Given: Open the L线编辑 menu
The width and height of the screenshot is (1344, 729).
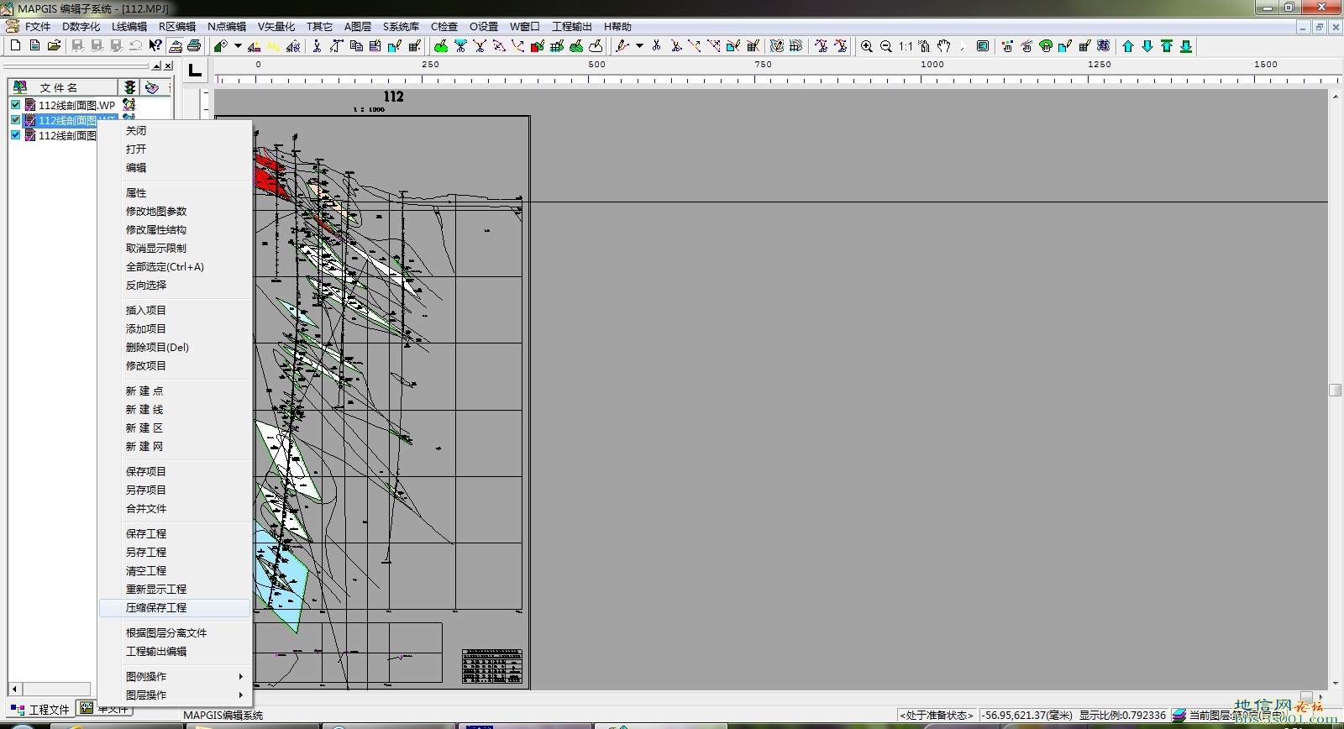Looking at the screenshot, I should [129, 27].
